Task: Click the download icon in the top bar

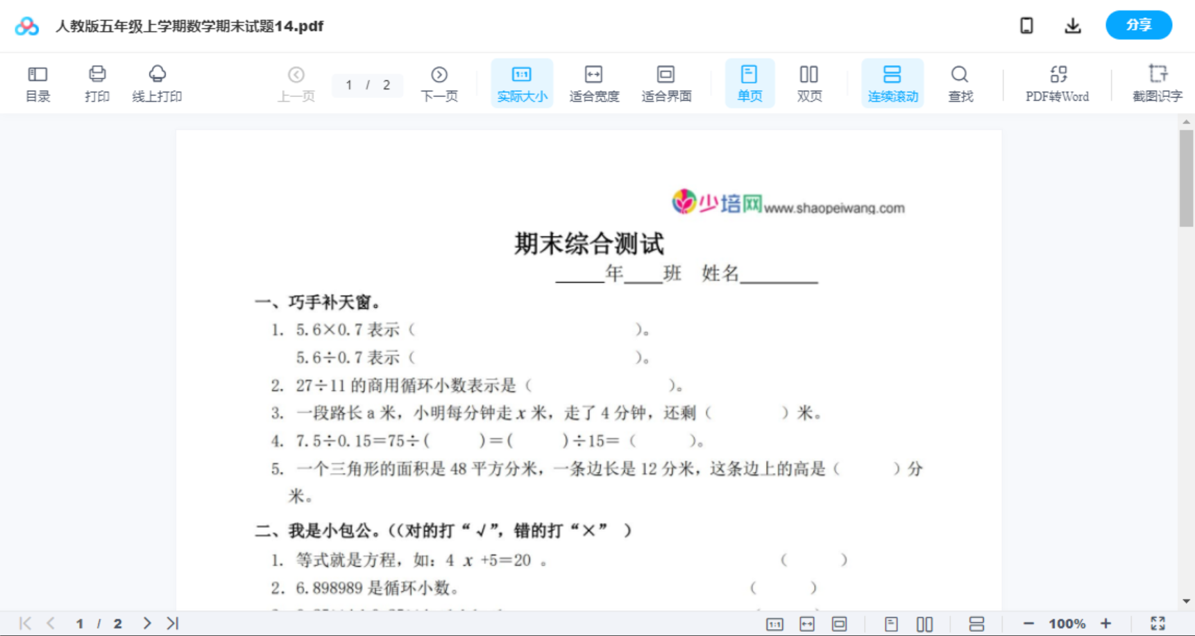Action: [x=1072, y=25]
